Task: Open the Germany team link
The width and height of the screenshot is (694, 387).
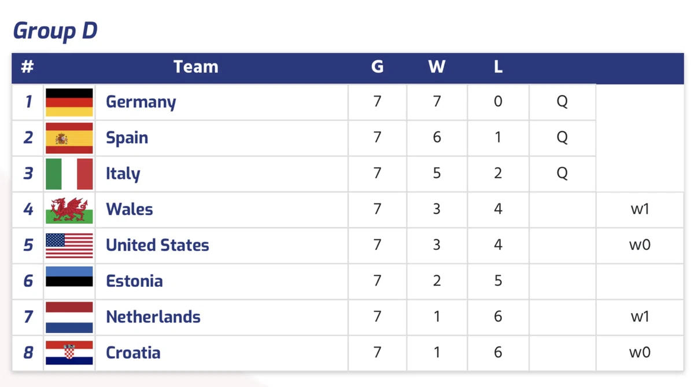Action: coord(141,102)
